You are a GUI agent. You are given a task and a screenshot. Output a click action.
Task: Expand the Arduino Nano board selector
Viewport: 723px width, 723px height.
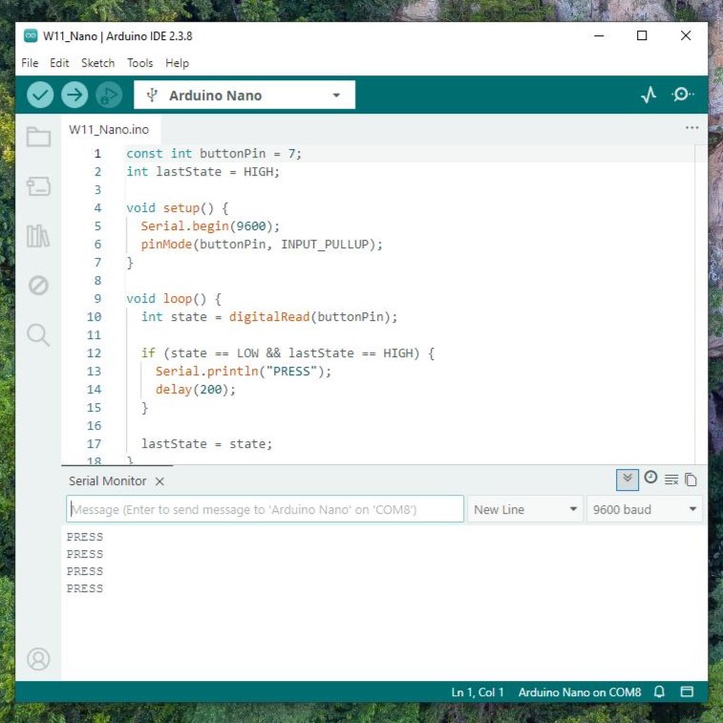pos(245,95)
